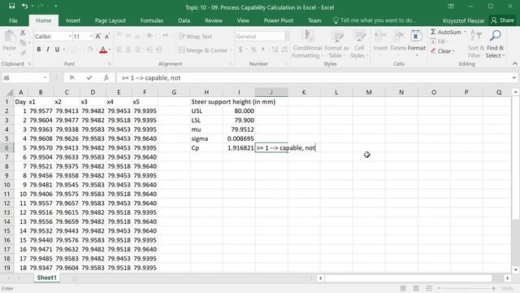520x293 pixels.
Task: Switch to the Formulas tab
Action: coord(152,20)
